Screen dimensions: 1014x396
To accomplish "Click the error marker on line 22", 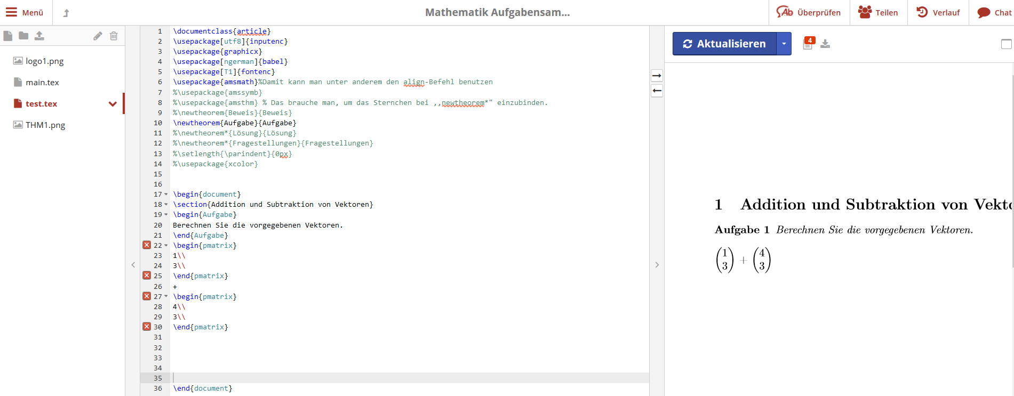I will coord(147,245).
